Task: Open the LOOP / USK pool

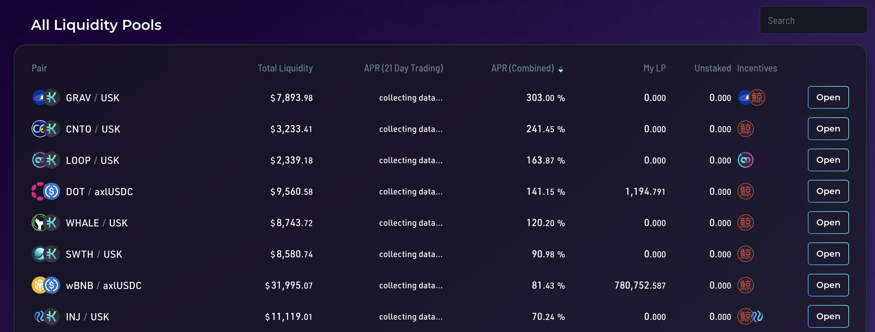Action: point(828,160)
